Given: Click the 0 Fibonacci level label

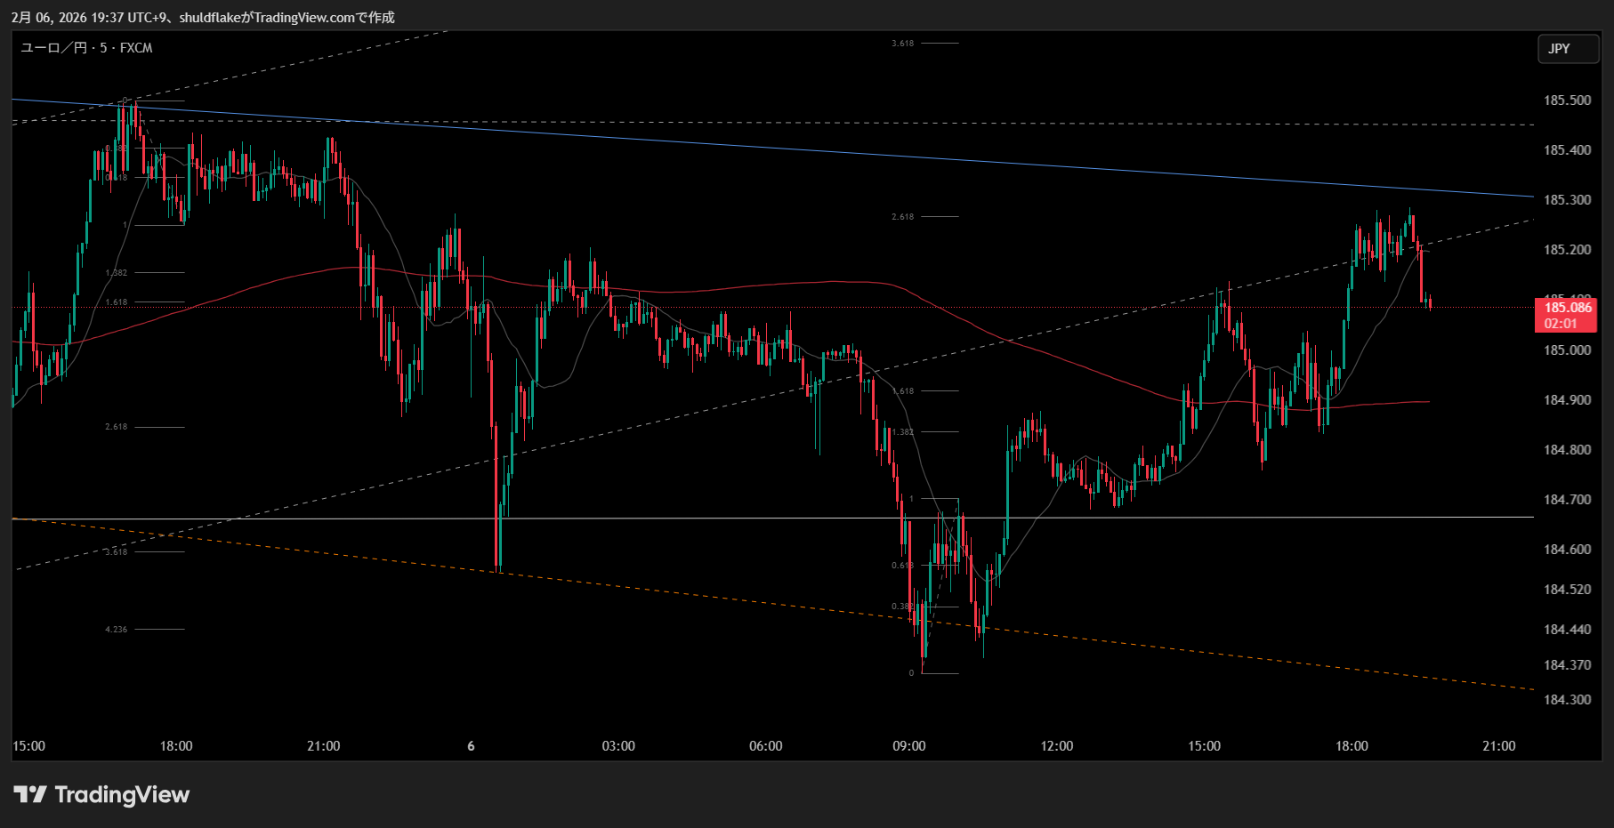Looking at the screenshot, I should (x=911, y=673).
